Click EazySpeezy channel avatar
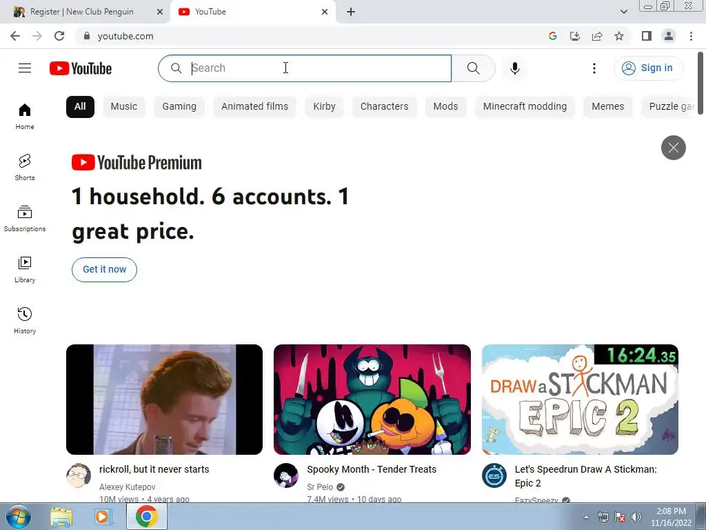 tap(494, 475)
